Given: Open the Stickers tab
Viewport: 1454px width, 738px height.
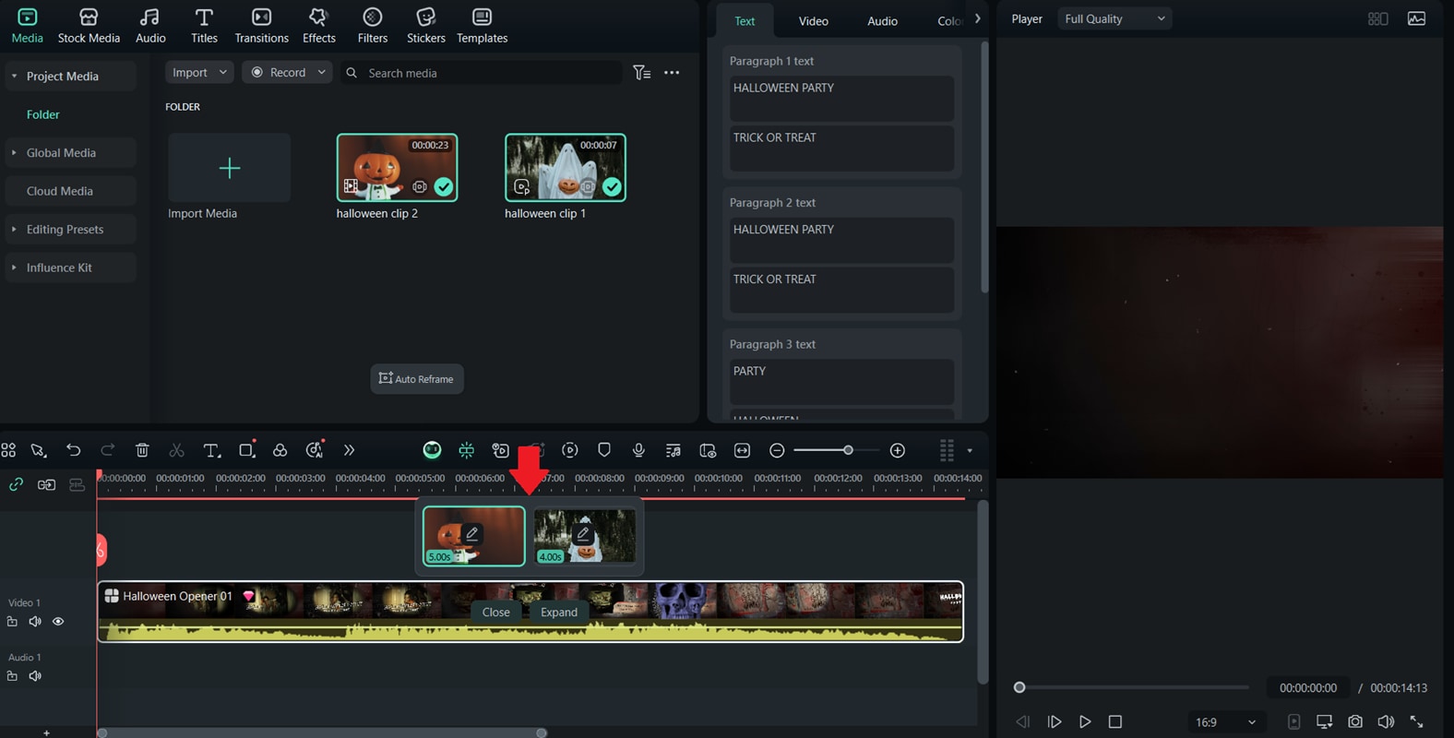Looking at the screenshot, I should (425, 26).
